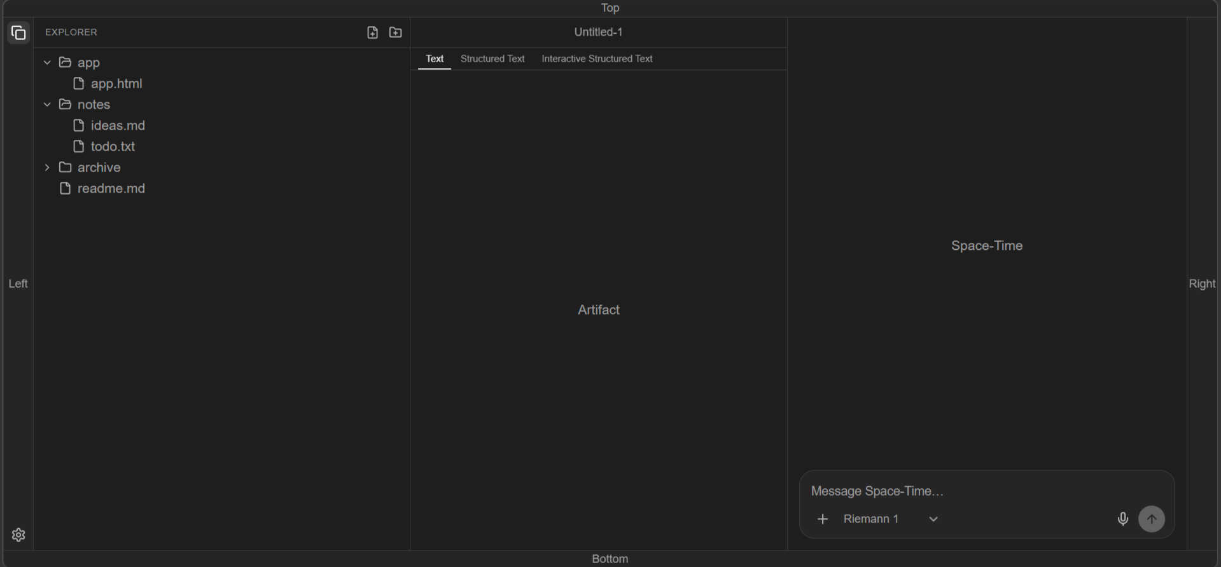The height and width of the screenshot is (567, 1221).
Task: Click the Artifact placeholder text
Action: click(x=599, y=310)
